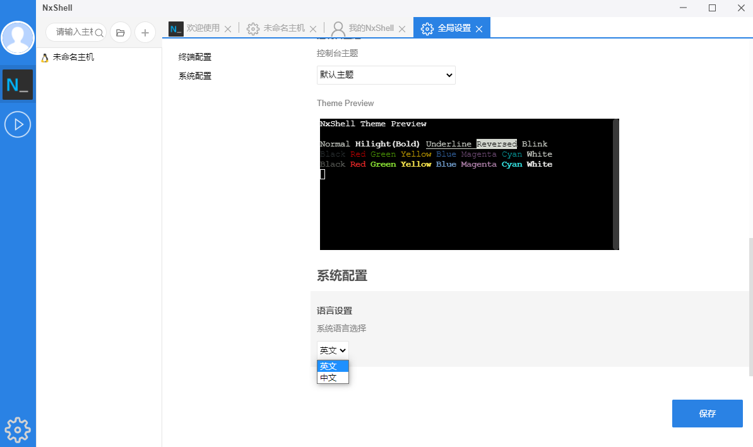This screenshot has width=753, height=447.
Task: Click the host search input field
Action: (x=73, y=32)
